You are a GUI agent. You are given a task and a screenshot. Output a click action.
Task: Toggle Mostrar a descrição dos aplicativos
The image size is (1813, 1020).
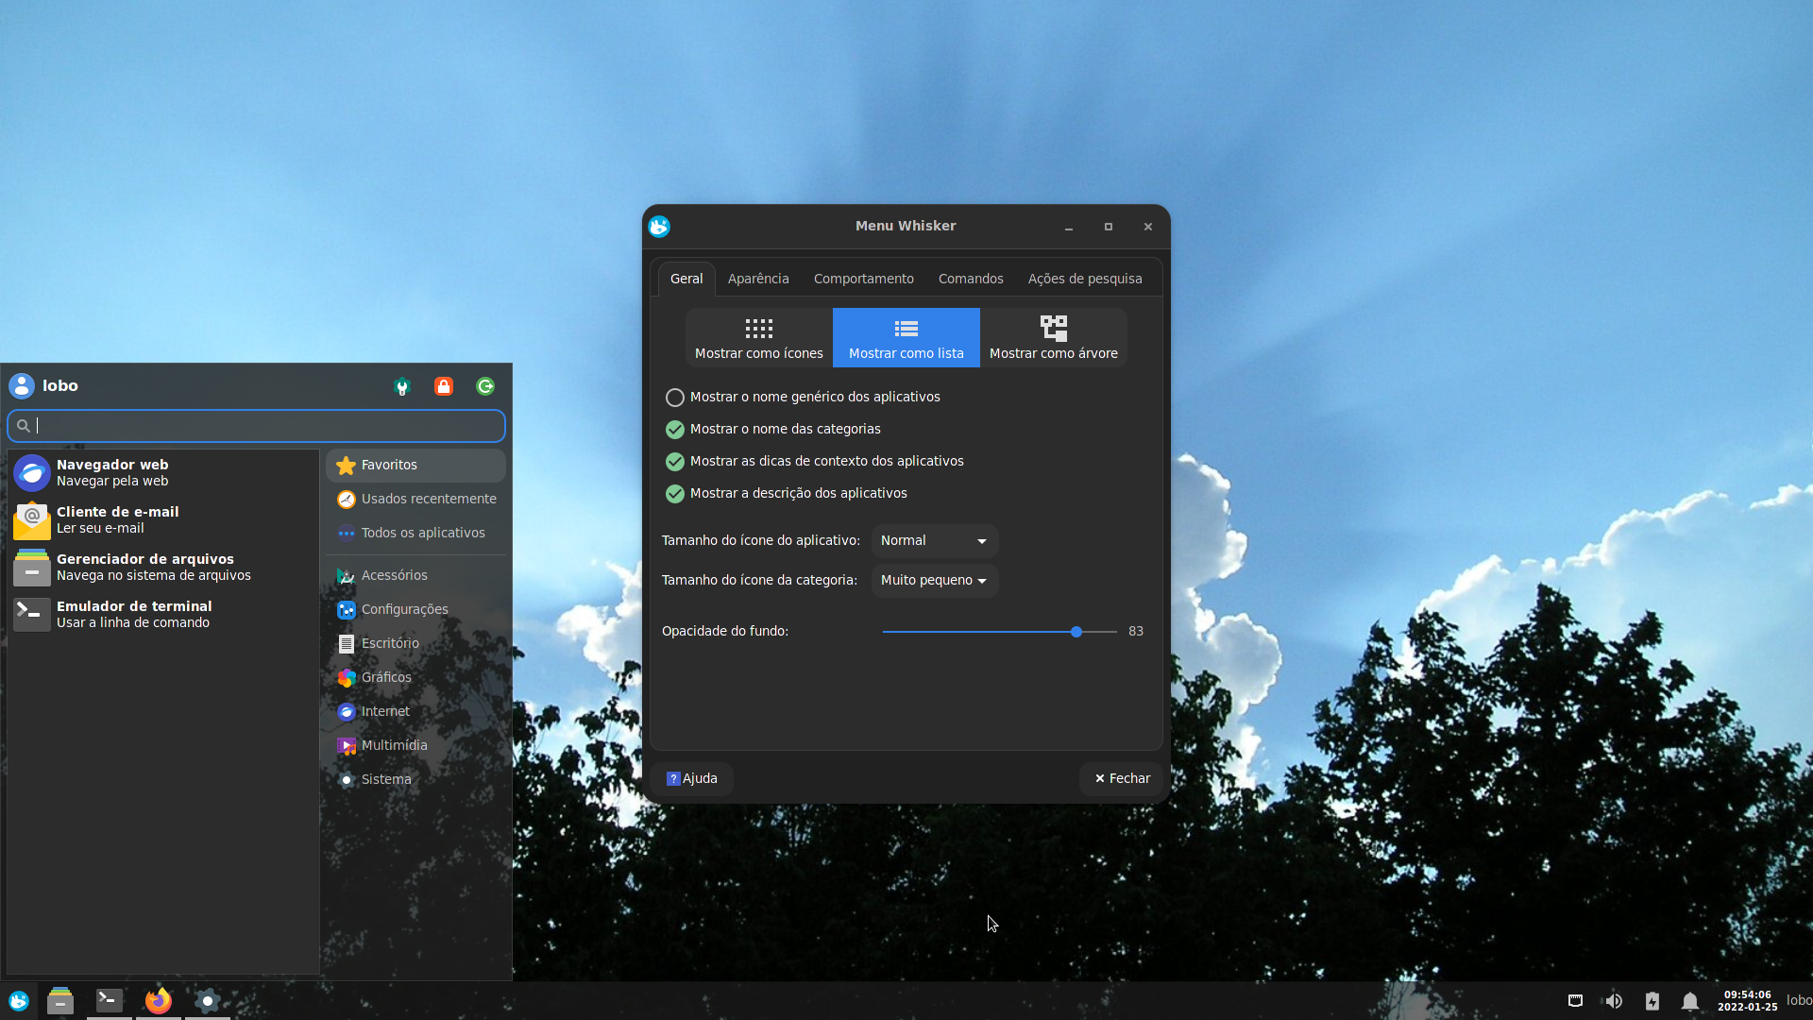click(675, 494)
